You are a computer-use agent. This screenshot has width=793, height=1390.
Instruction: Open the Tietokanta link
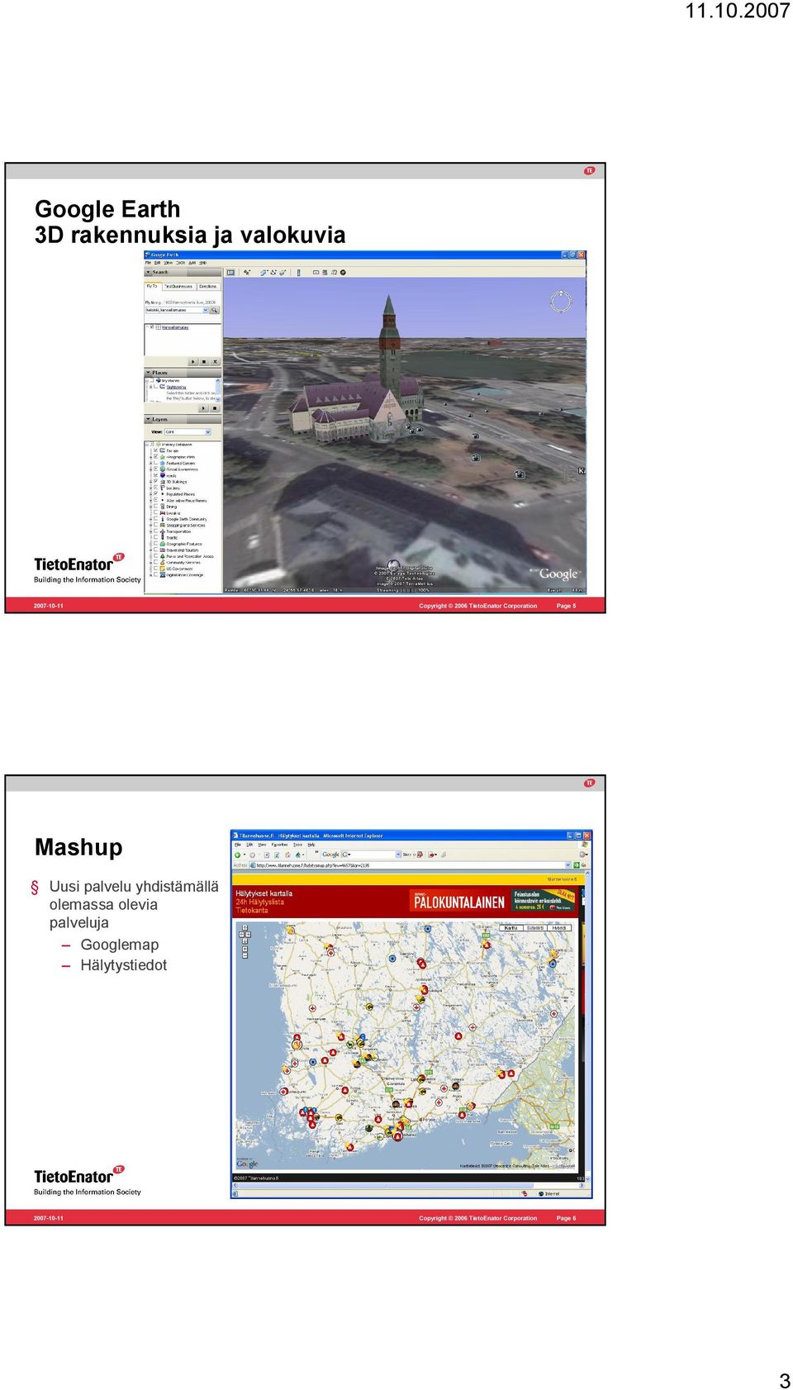252,911
